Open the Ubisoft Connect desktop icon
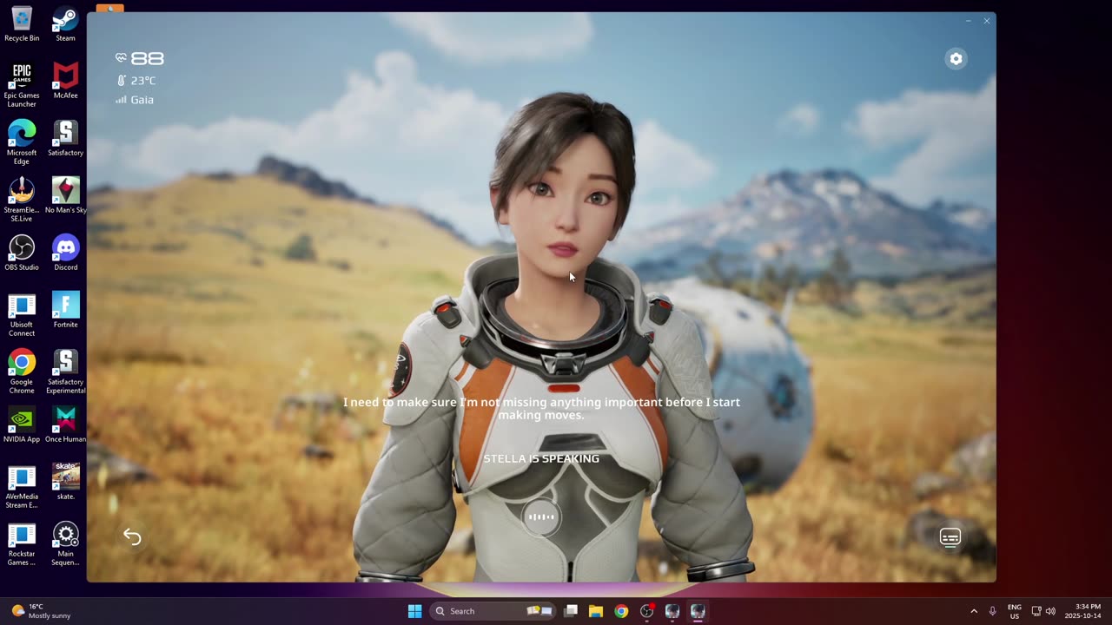The image size is (1112, 625). (22, 315)
